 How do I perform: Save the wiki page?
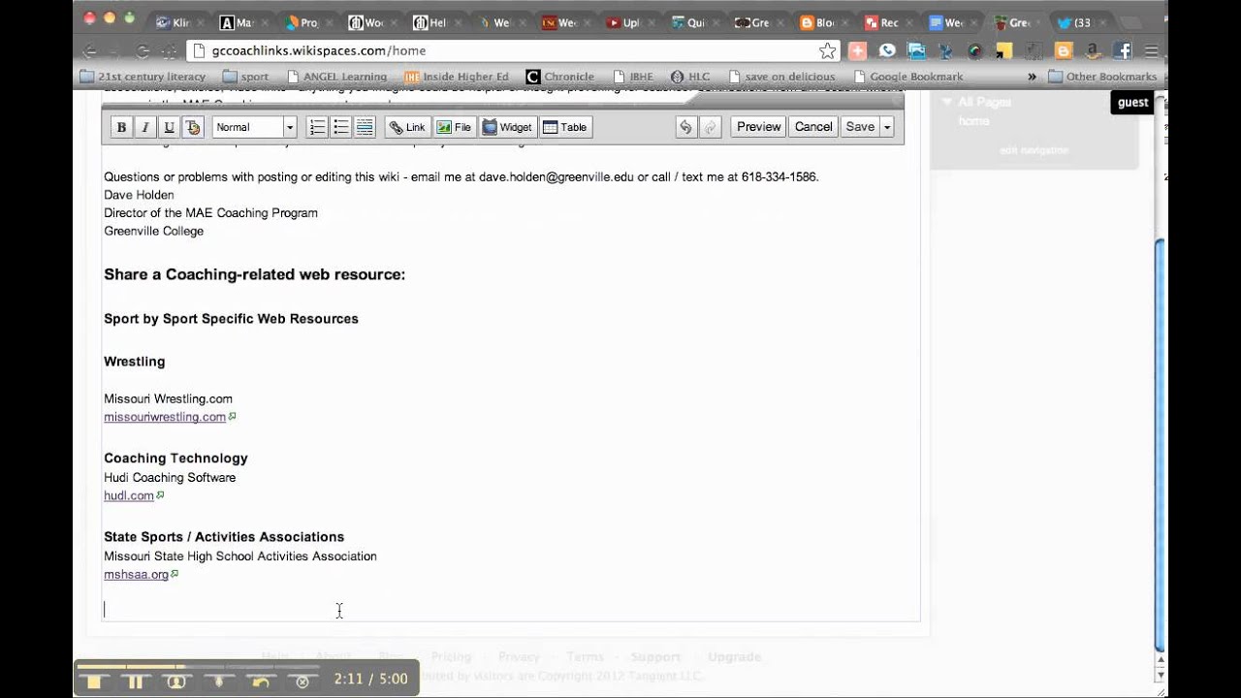(x=860, y=127)
